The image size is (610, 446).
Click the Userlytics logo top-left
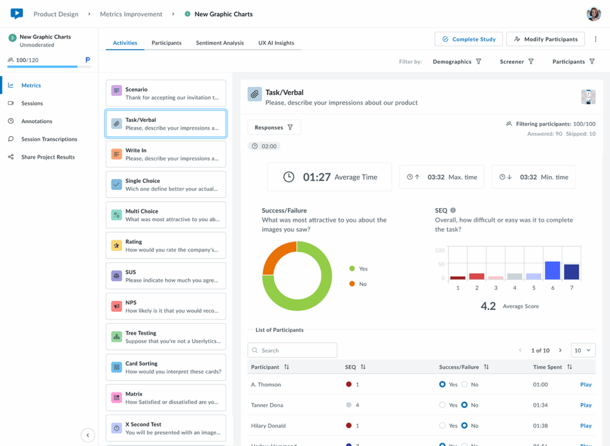pyautogui.click(x=16, y=13)
